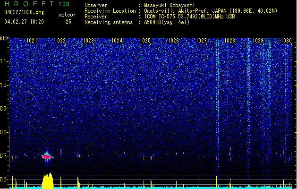Click the kHz axis unit label
297x189 pixels.
[x=4, y=38]
